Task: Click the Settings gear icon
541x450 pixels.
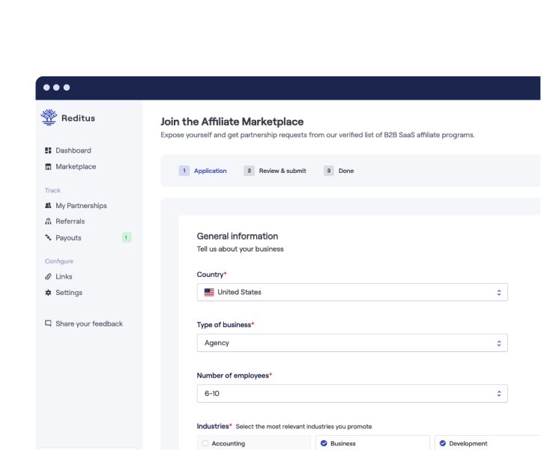Action: (49, 293)
